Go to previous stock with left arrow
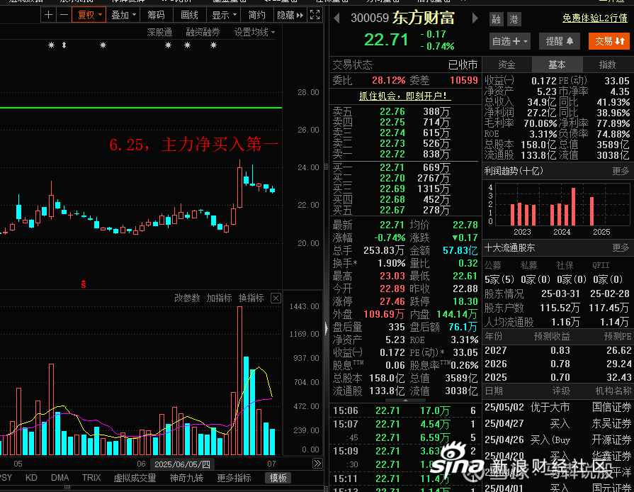The image size is (634, 492). pyautogui.click(x=336, y=18)
